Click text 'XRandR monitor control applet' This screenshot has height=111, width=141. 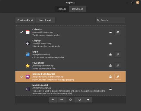(x=46, y=46)
